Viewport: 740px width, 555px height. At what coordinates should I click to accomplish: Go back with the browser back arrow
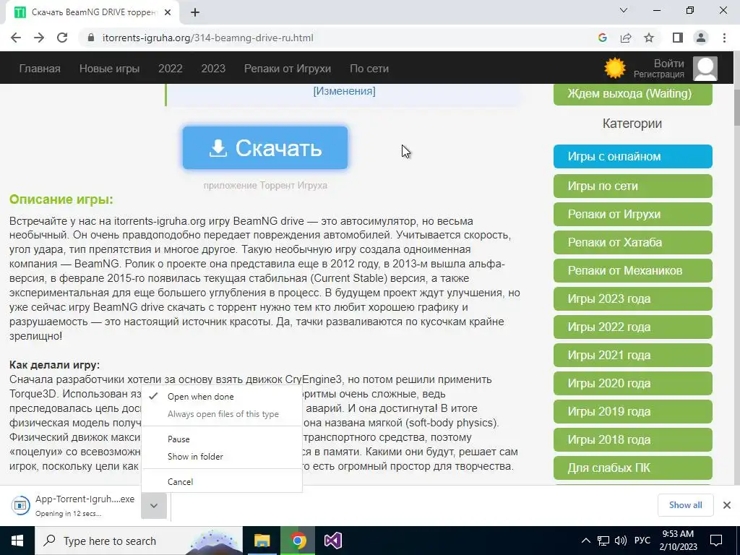(16, 38)
